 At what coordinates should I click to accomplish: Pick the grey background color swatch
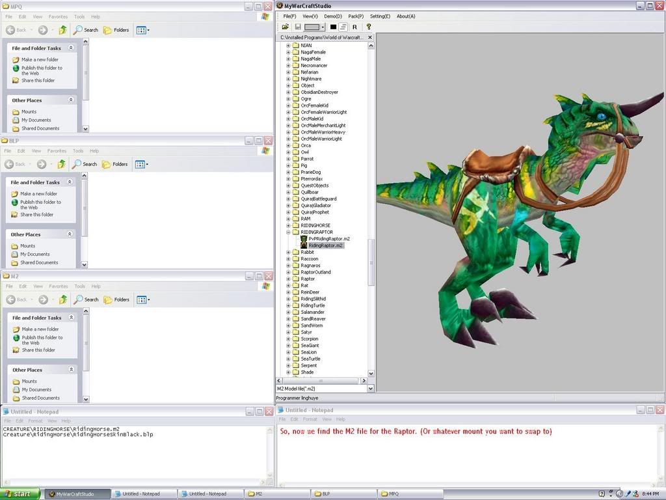tap(312, 27)
